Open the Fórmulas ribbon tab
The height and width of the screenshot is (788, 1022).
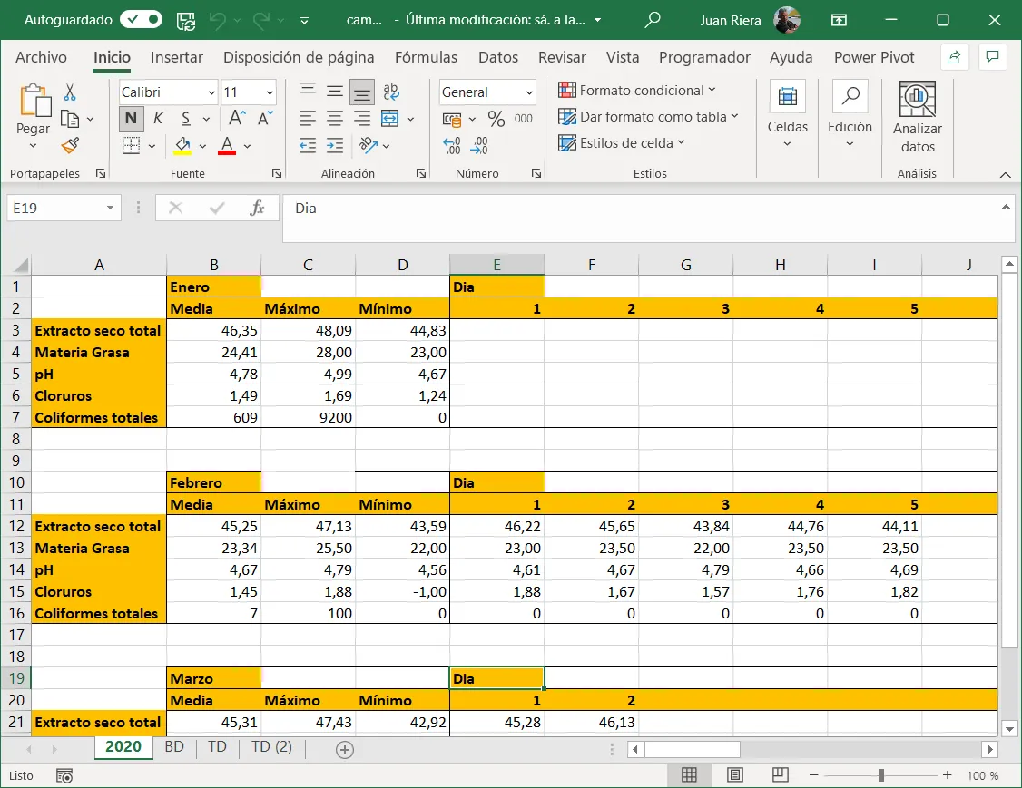click(426, 57)
